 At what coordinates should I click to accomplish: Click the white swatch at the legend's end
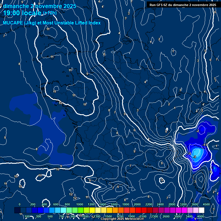coord(201,210)
